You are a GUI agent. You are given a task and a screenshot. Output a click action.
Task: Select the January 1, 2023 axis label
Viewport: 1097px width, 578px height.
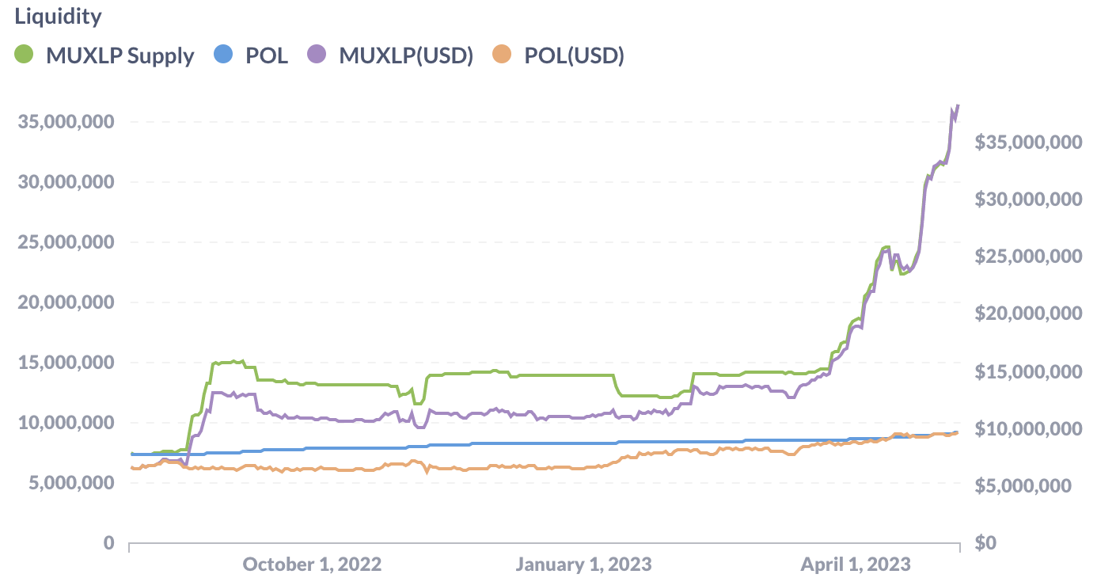pyautogui.click(x=584, y=565)
